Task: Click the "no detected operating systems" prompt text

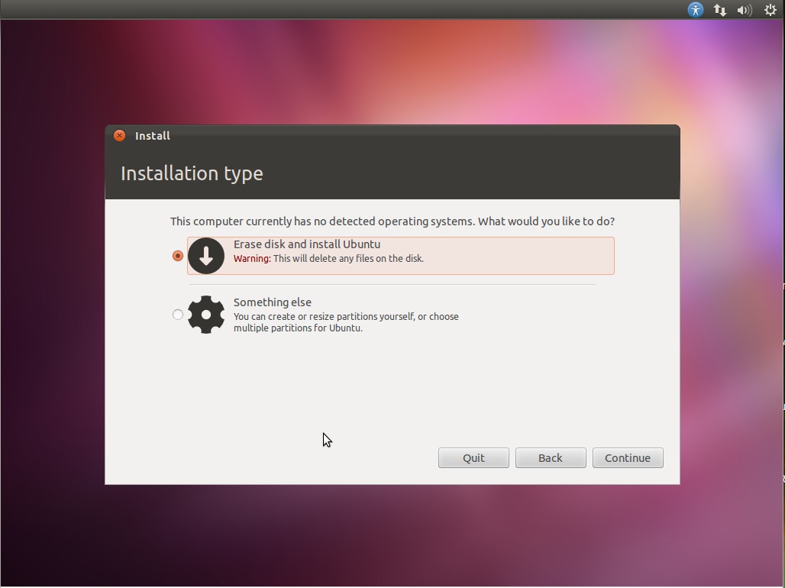Action: pyautogui.click(x=392, y=221)
